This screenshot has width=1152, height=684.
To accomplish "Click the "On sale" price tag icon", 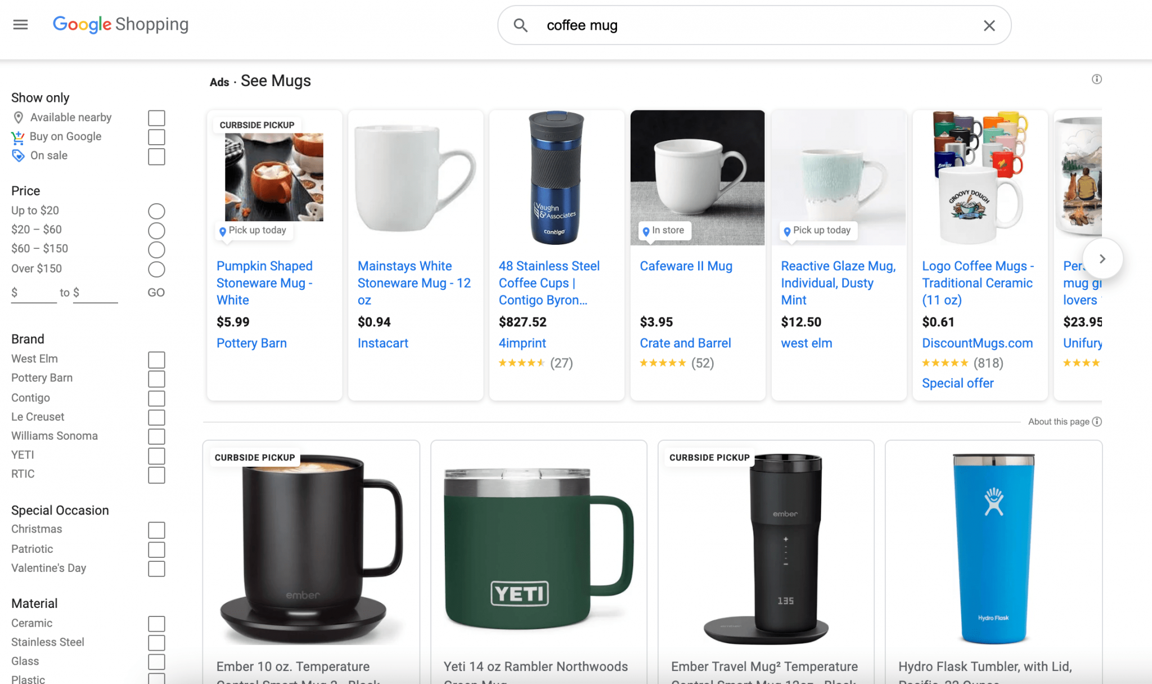I will point(17,155).
